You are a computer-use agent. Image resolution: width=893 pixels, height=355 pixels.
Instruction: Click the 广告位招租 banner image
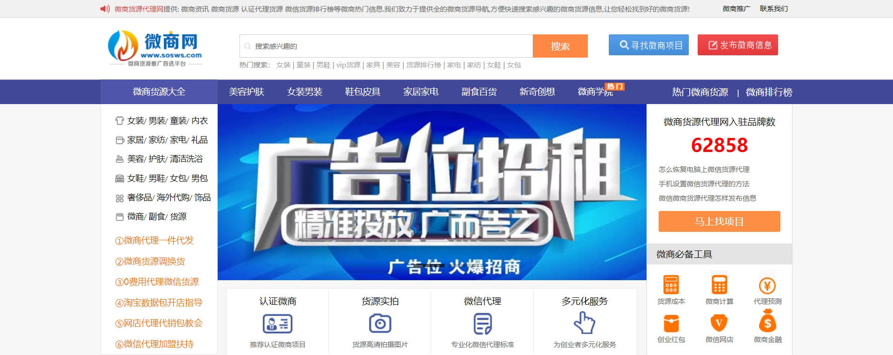(432, 192)
